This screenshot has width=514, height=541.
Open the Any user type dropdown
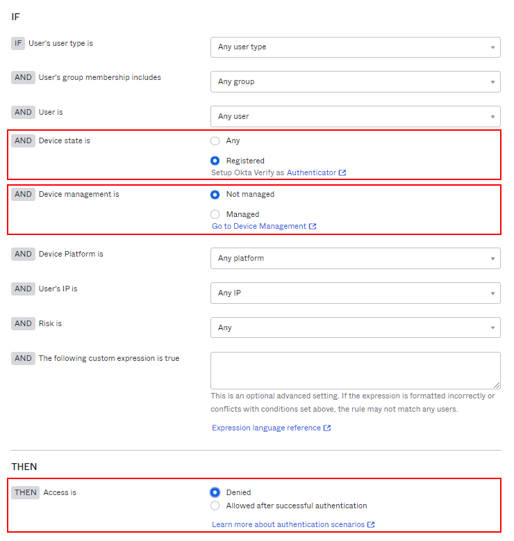355,47
